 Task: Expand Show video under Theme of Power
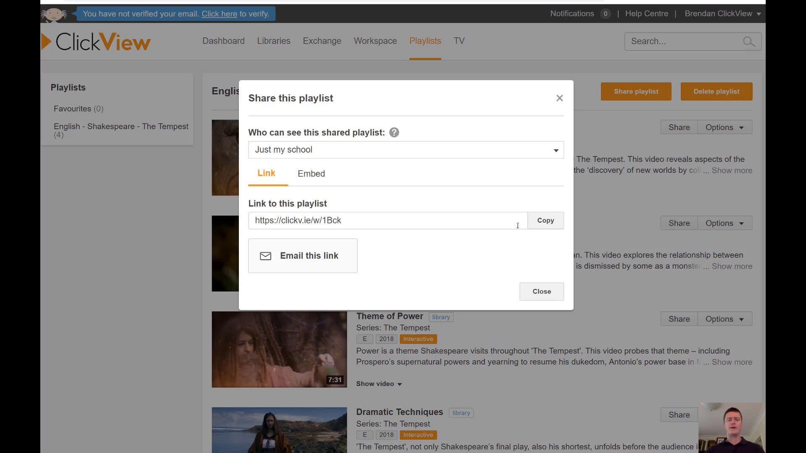click(379, 384)
